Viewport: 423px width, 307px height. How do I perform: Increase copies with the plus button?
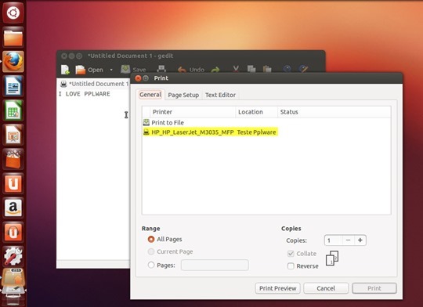360,240
